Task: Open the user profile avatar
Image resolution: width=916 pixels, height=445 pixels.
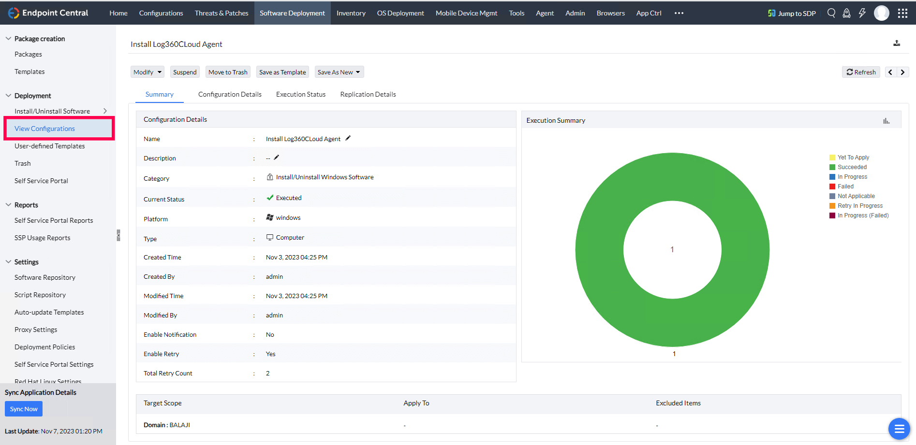Action: pyautogui.click(x=882, y=13)
